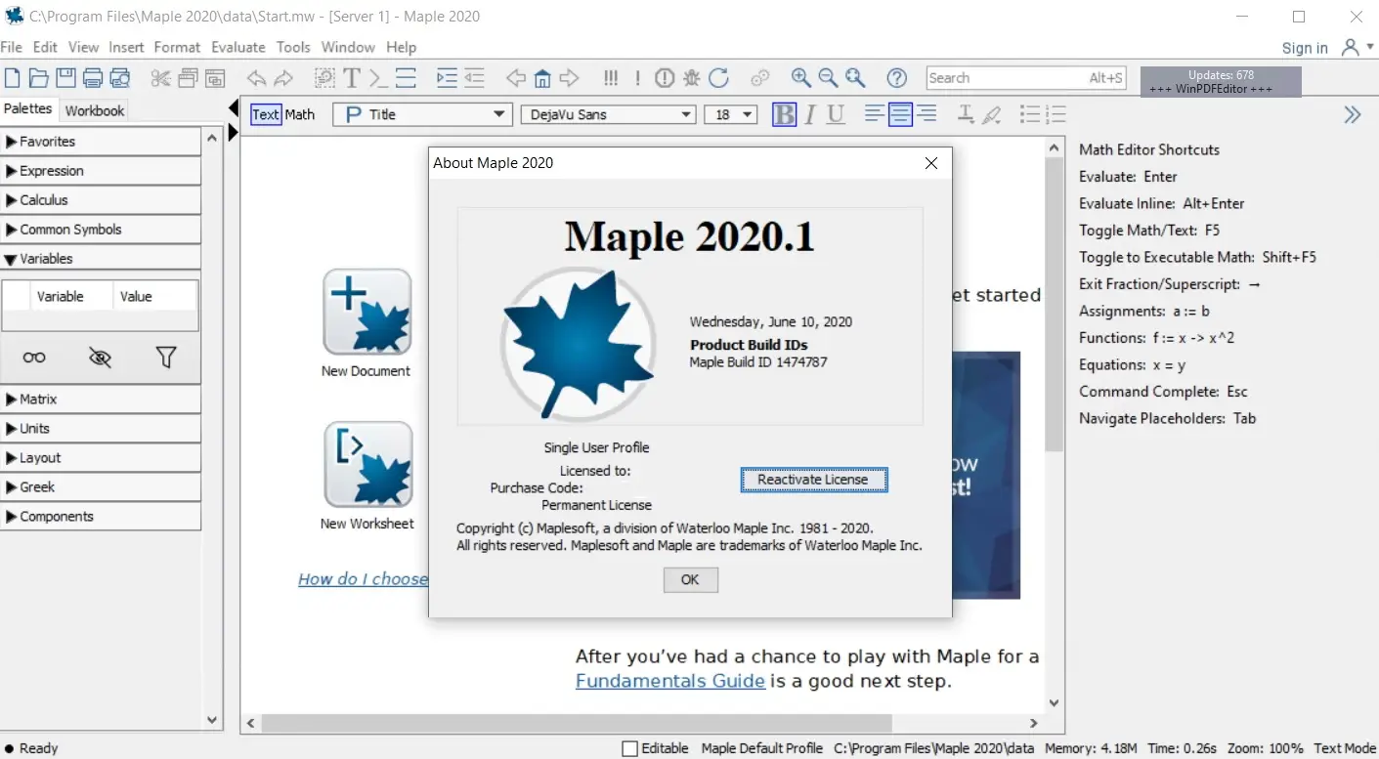Open the Evaluate menu
The height and width of the screenshot is (759, 1379).
pyautogui.click(x=238, y=47)
